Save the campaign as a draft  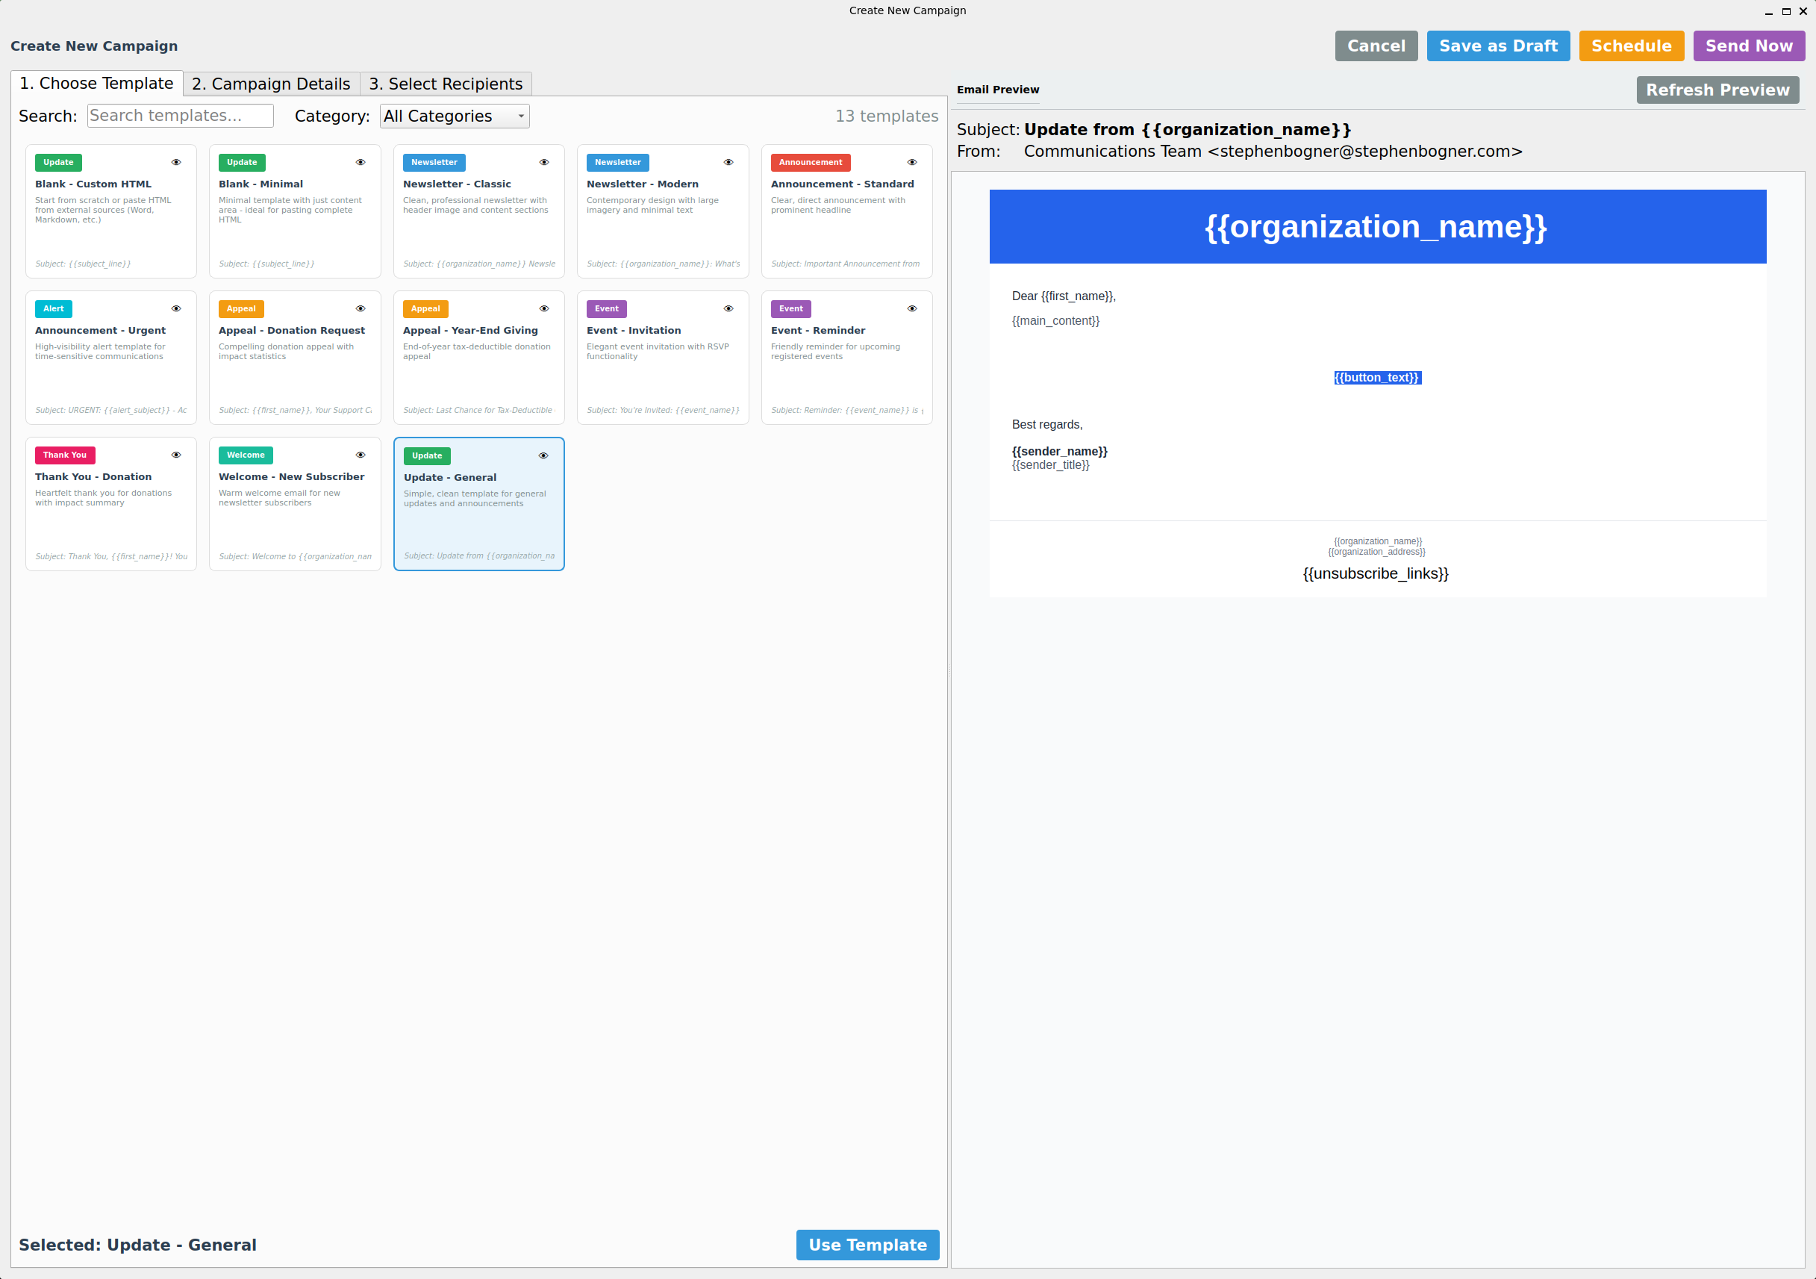click(1497, 45)
